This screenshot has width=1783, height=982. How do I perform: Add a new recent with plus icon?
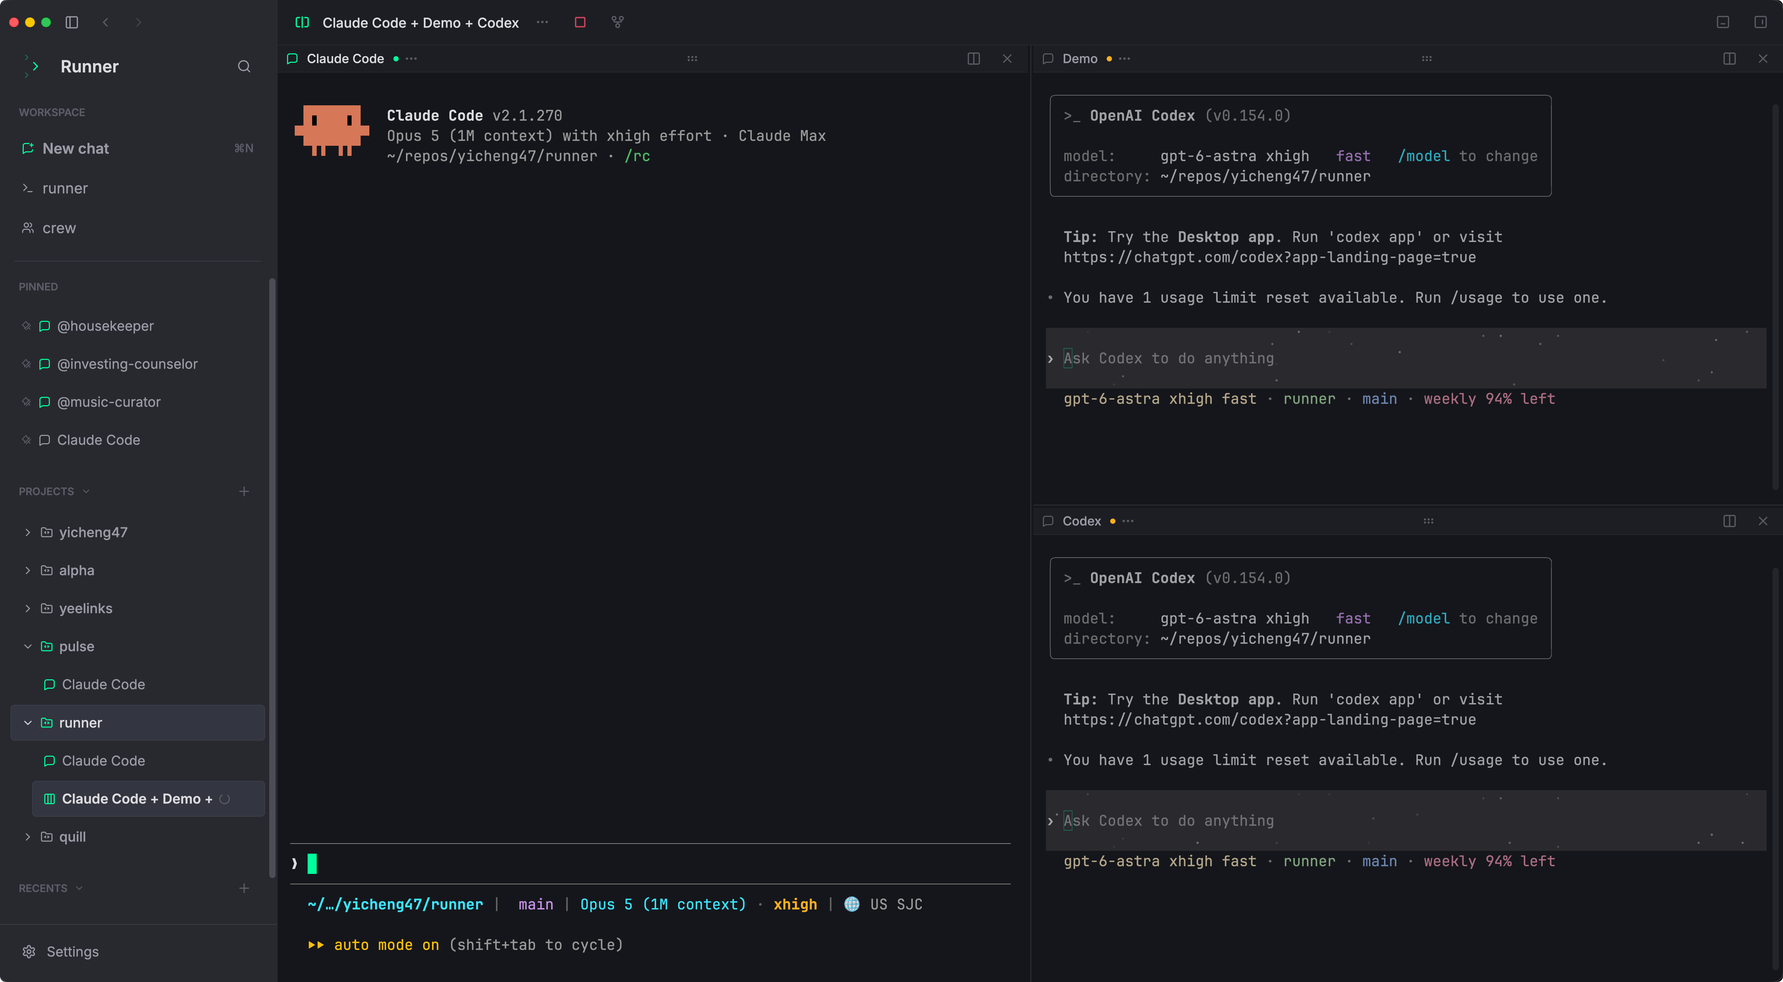[244, 888]
